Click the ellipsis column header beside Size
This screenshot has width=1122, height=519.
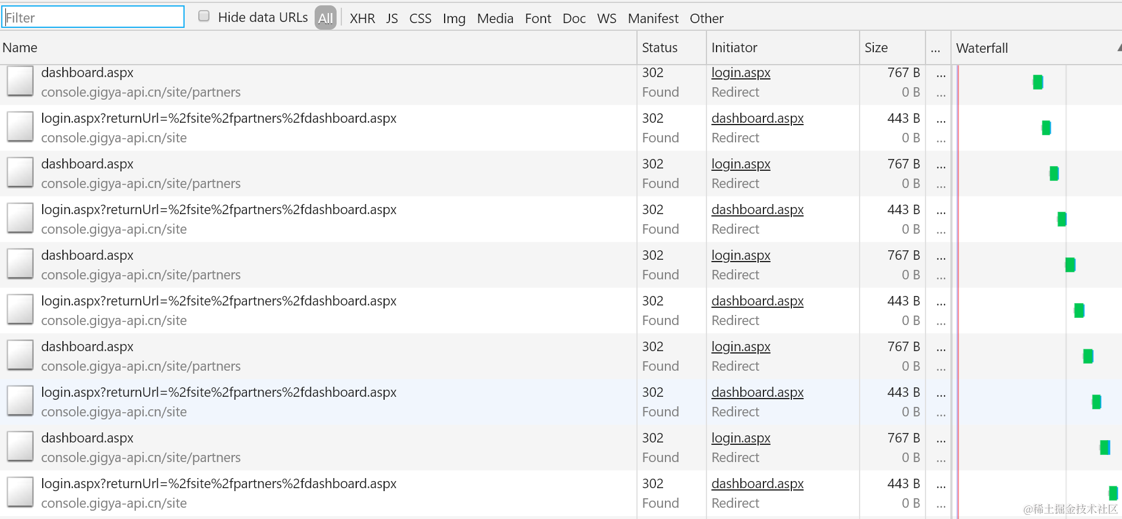(x=938, y=47)
